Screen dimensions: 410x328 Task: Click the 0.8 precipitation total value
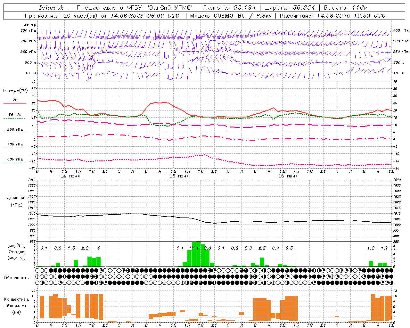[58, 248]
